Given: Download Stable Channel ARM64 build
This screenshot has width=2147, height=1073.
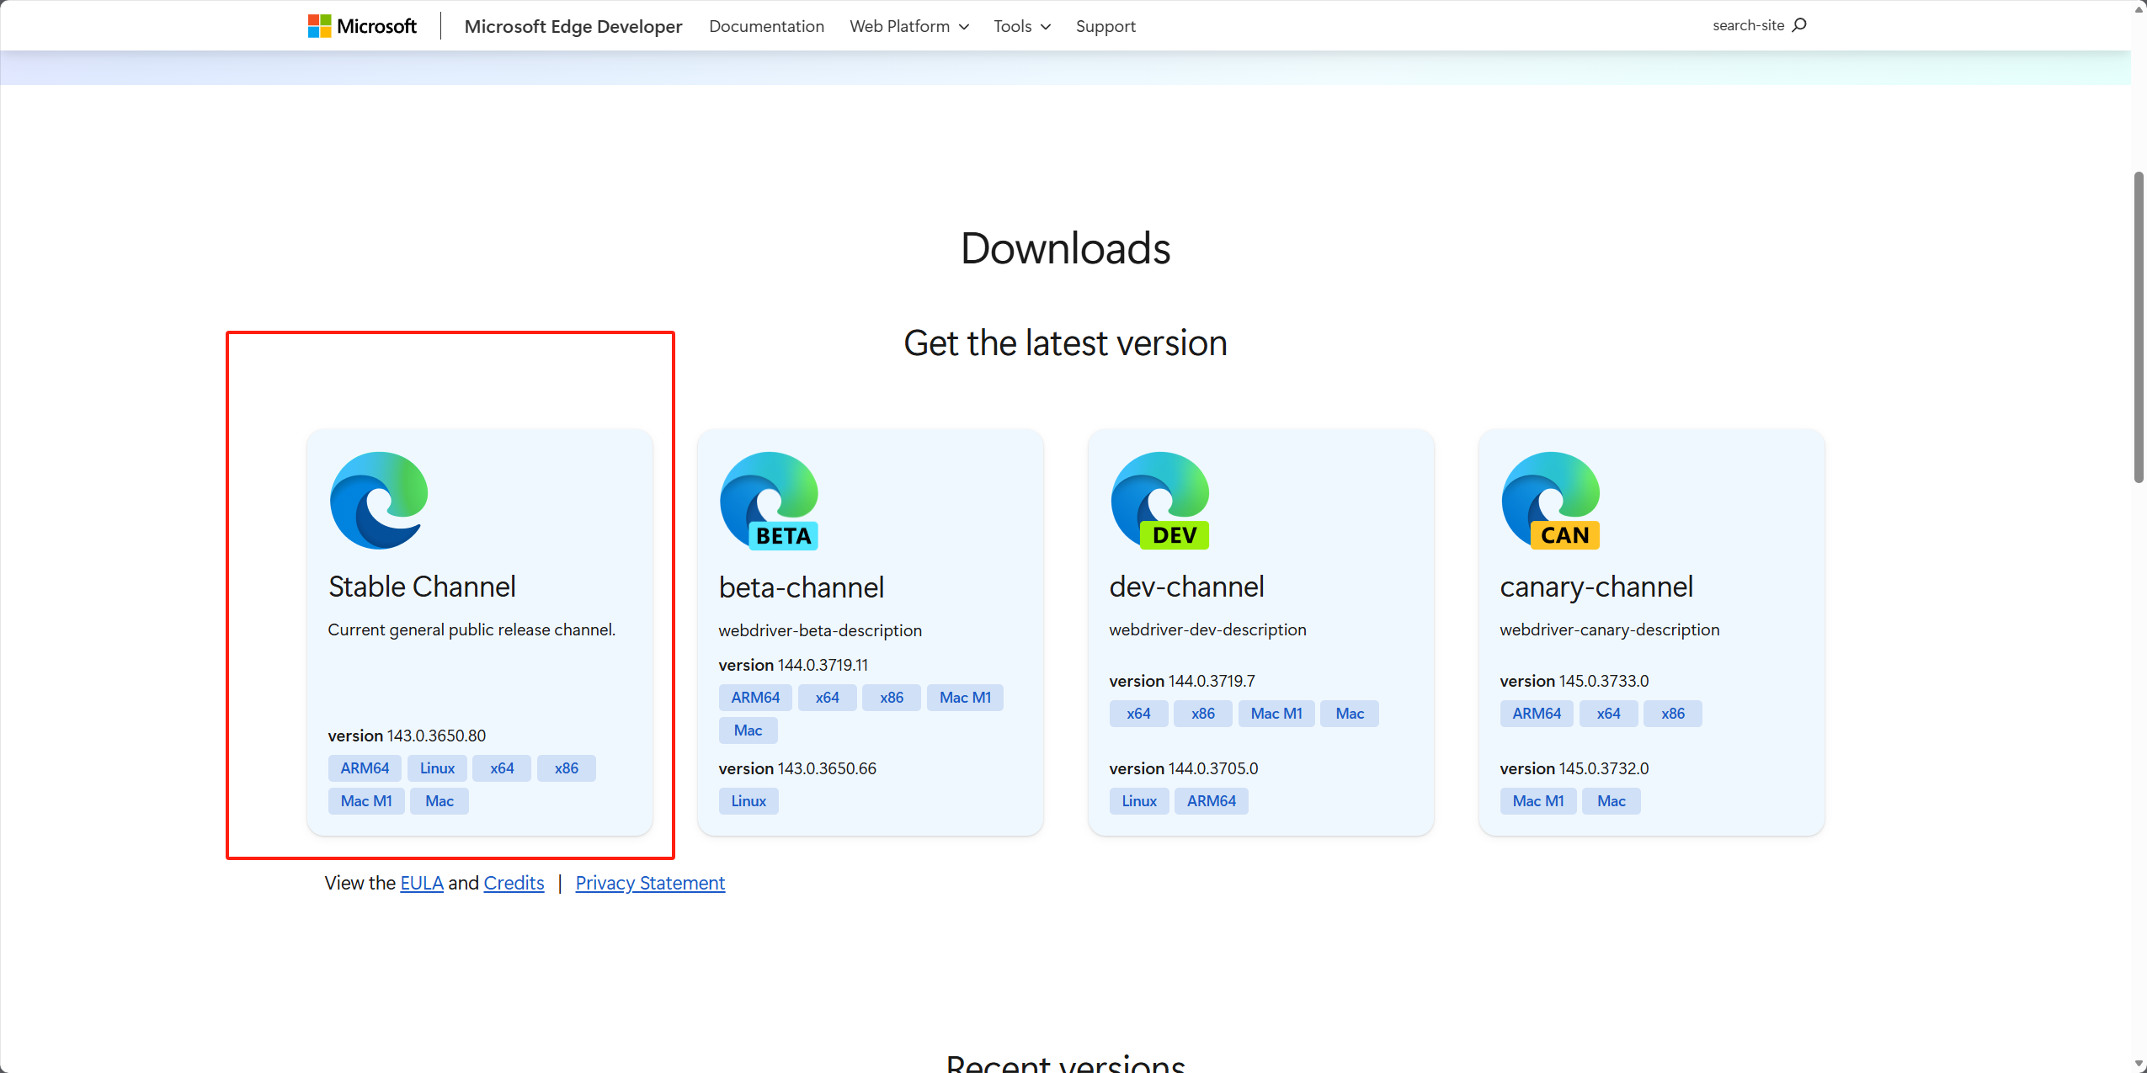Looking at the screenshot, I should [365, 768].
